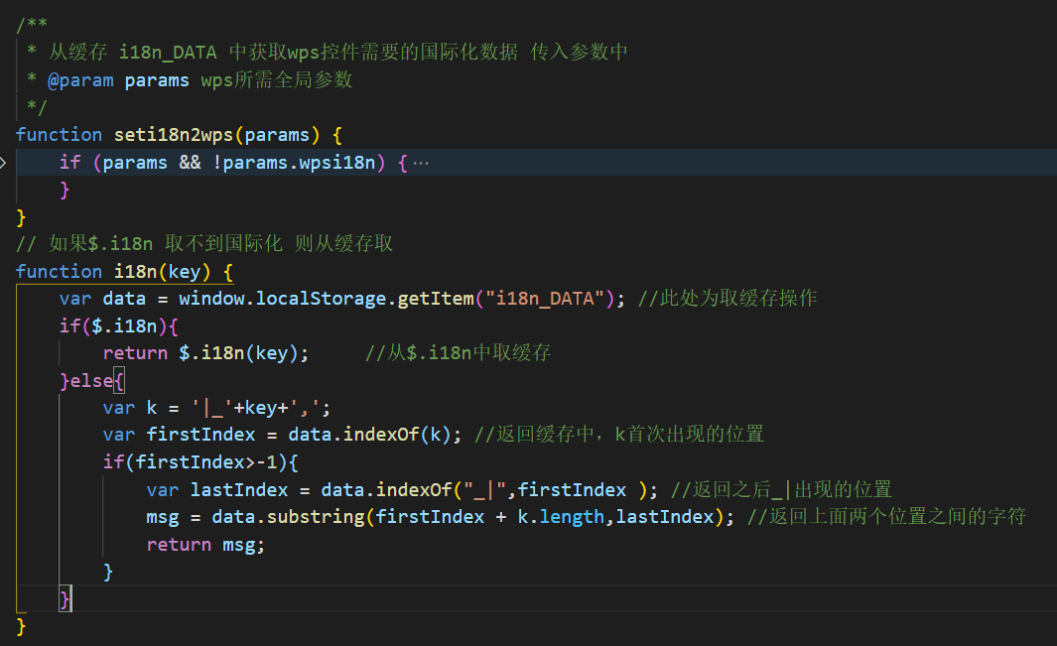This screenshot has height=646, width=1057.
Task: Click the else keyword
Action: pyautogui.click(x=92, y=380)
